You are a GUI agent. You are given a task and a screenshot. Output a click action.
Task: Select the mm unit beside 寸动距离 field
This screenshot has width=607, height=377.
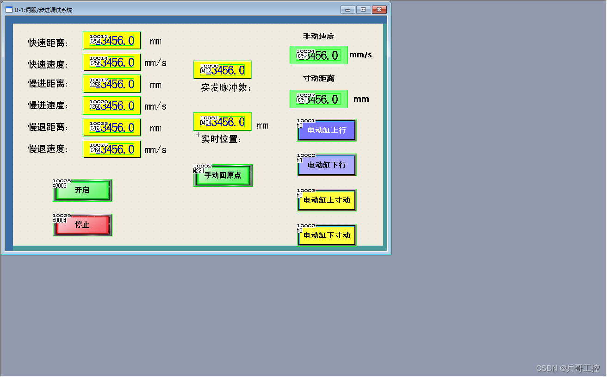(361, 99)
